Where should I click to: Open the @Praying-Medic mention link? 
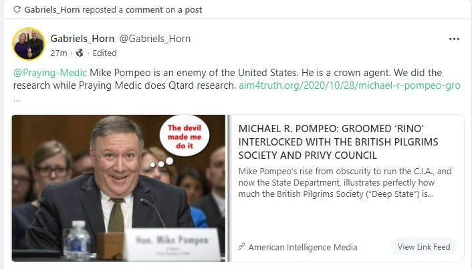[50, 73]
